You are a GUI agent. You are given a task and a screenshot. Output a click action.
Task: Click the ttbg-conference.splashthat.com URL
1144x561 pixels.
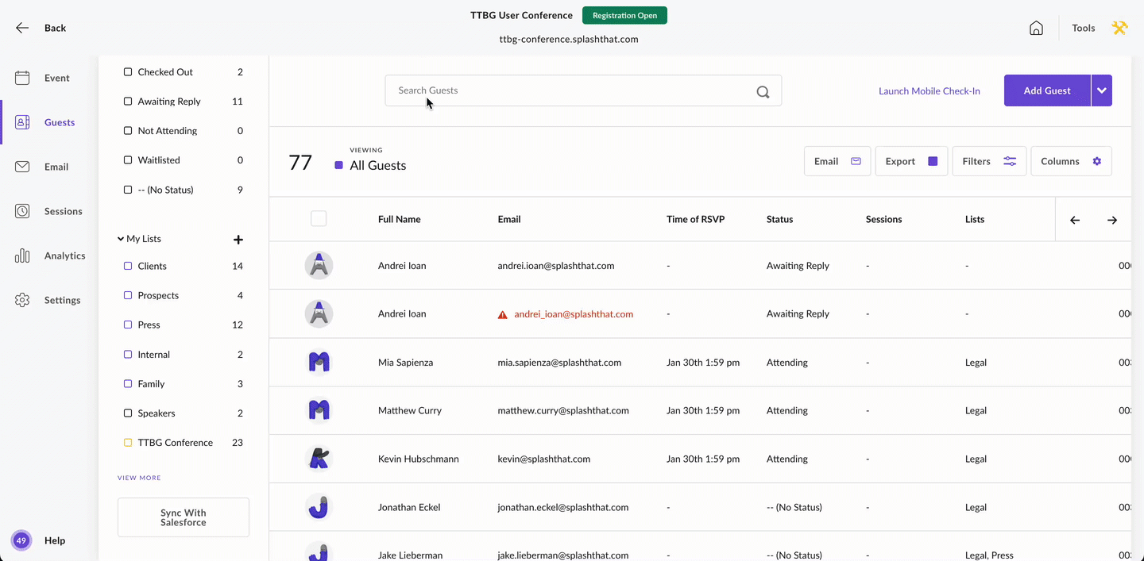tap(569, 39)
